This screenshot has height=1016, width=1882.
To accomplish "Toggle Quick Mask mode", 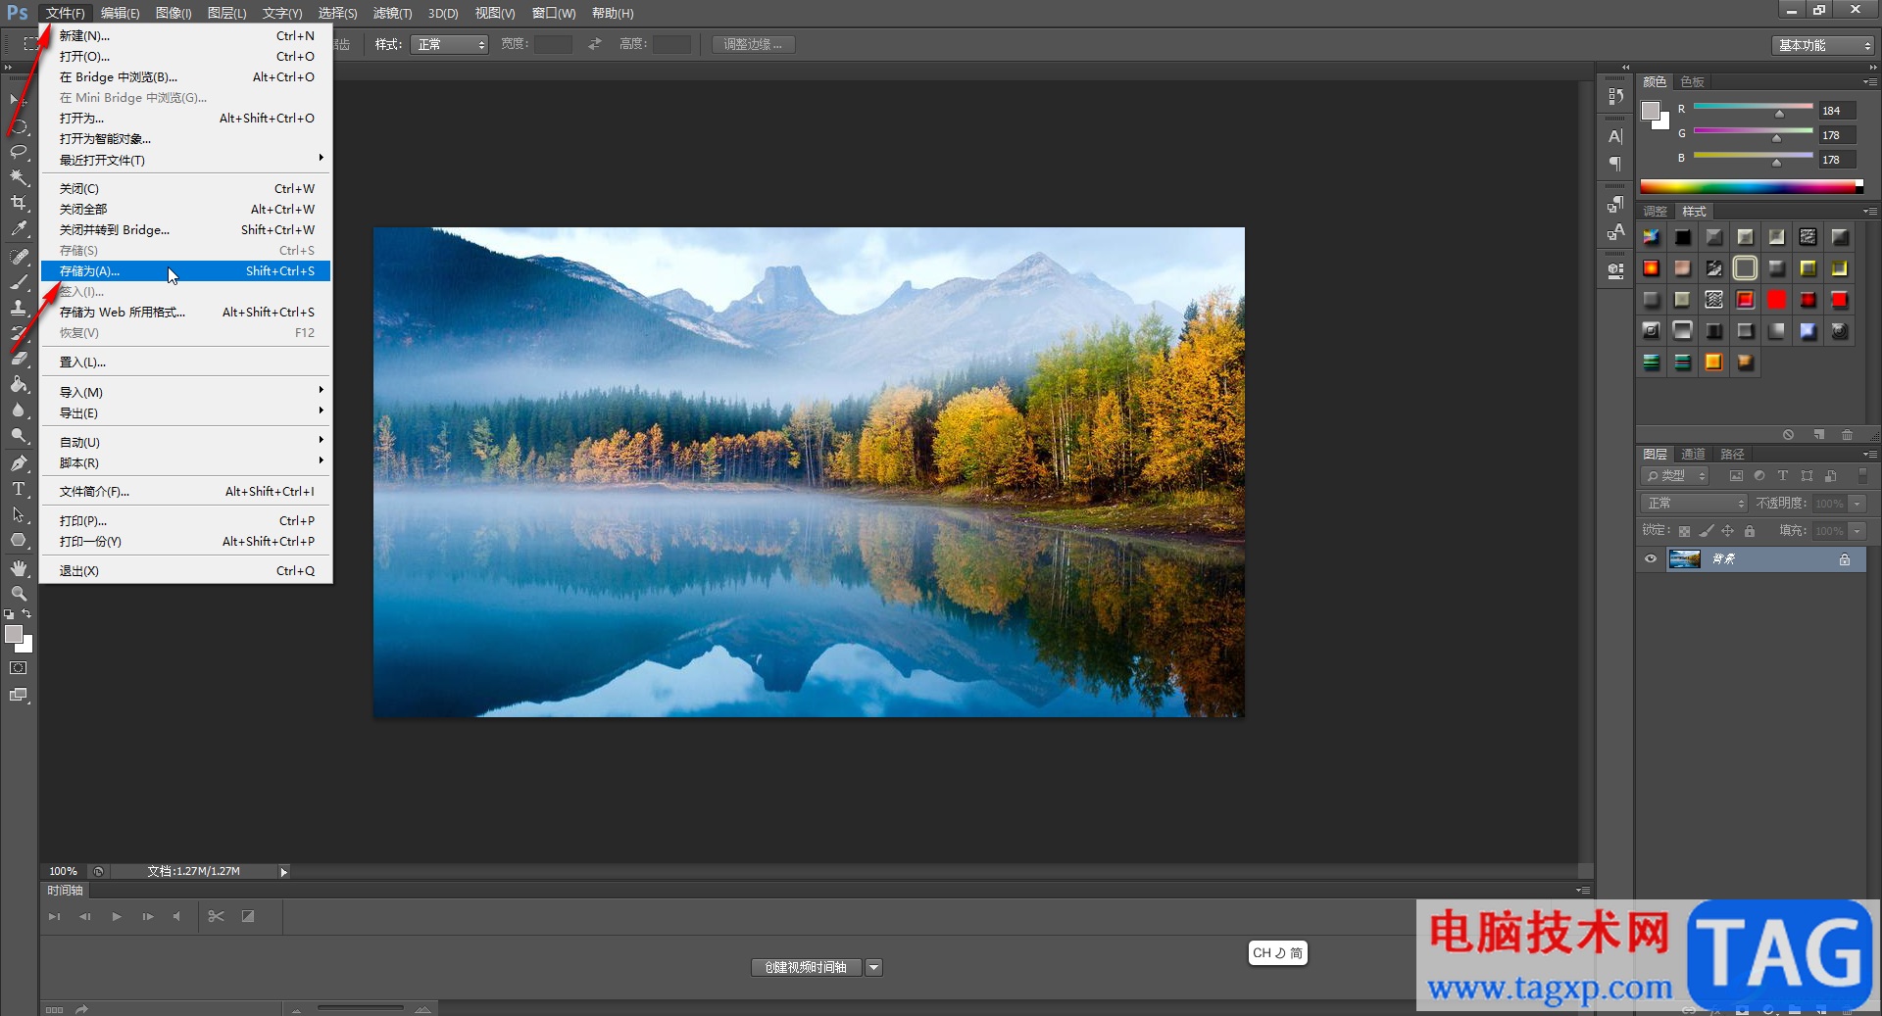I will [x=19, y=668].
